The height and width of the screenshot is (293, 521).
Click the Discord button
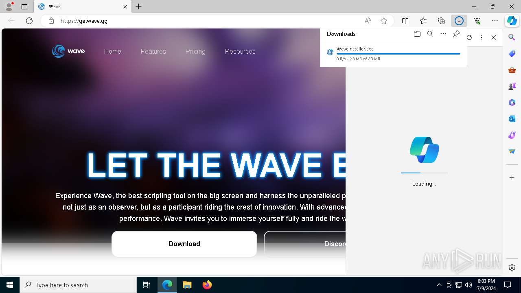click(305, 244)
